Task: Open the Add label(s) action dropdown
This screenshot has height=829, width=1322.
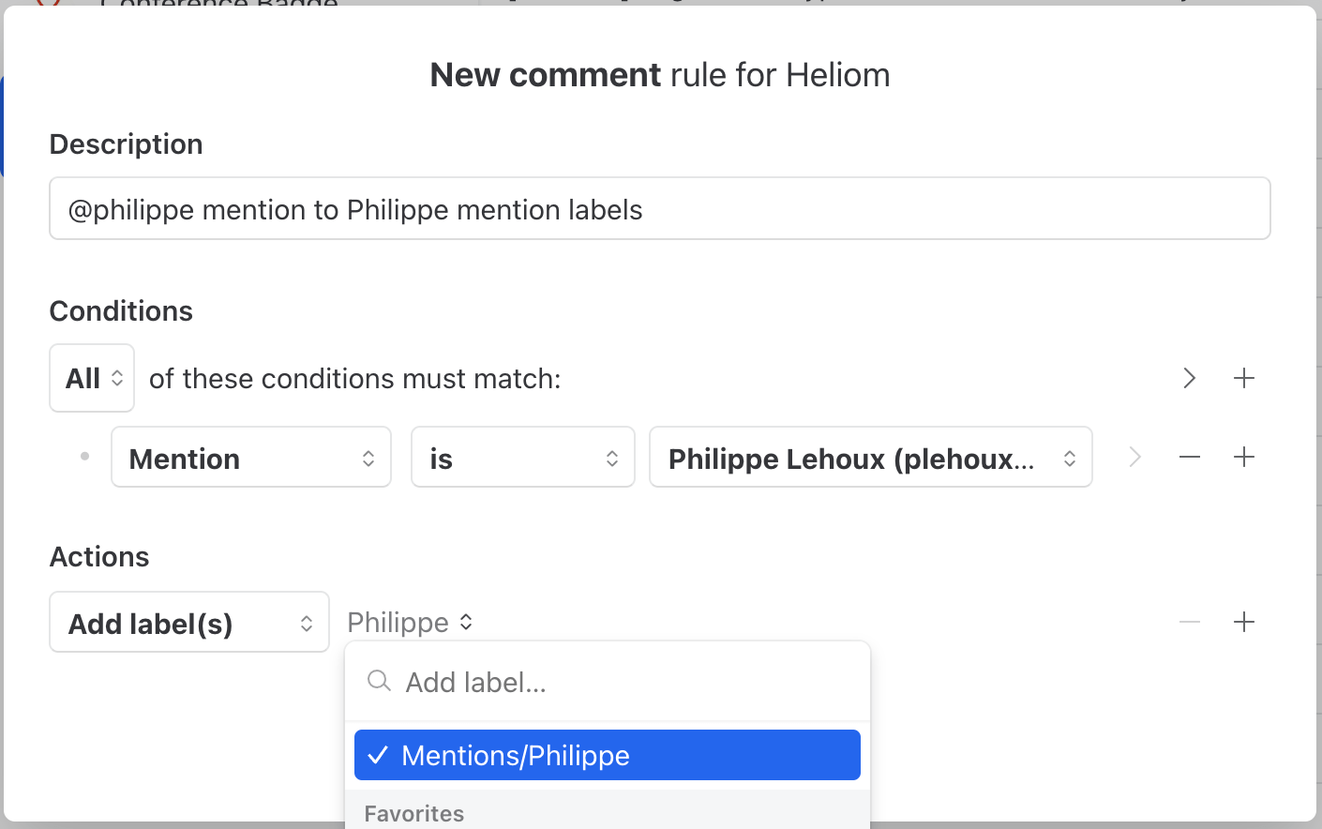Action: click(x=189, y=622)
